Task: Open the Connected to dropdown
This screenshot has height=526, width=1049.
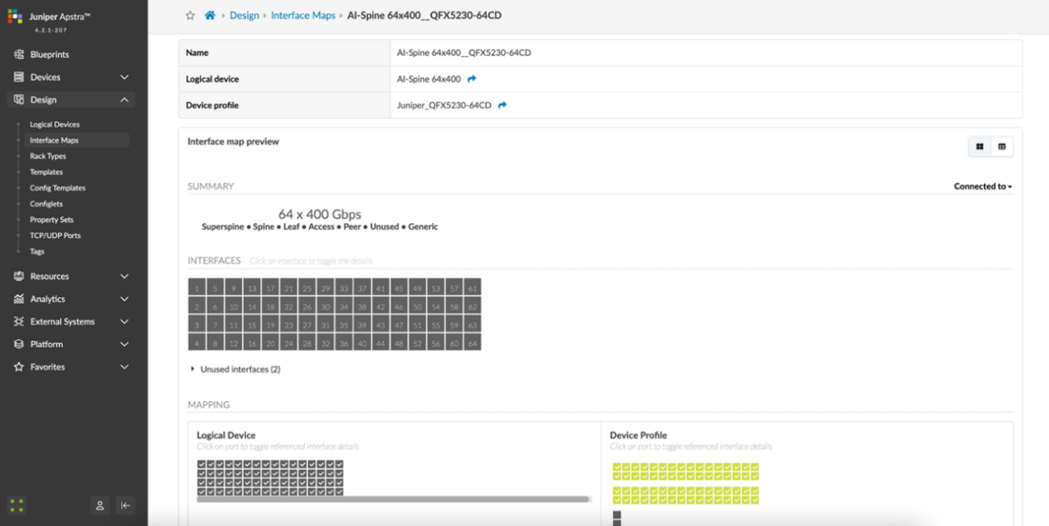Action: click(x=982, y=186)
